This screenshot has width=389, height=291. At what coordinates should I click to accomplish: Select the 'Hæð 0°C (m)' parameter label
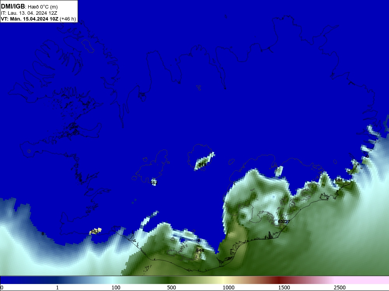click(43, 7)
